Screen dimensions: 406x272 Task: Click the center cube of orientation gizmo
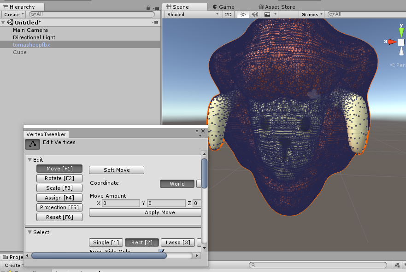click(x=401, y=42)
